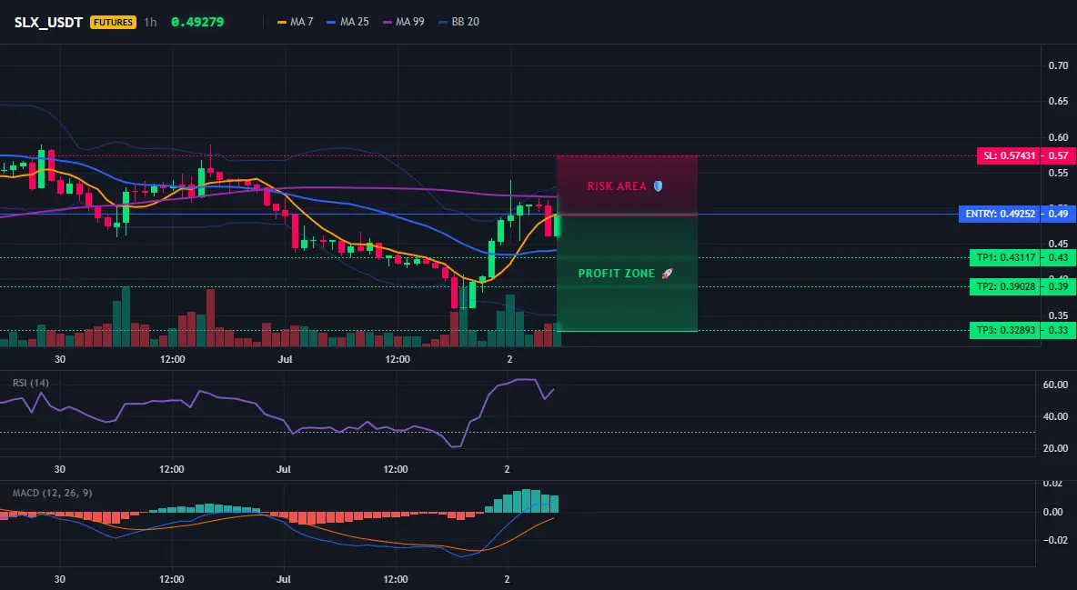Image resolution: width=1077 pixels, height=590 pixels.
Task: Toggle the MA 7 legend entry
Action: click(x=295, y=22)
